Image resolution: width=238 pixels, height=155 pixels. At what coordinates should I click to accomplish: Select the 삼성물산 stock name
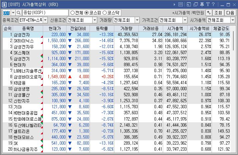tap(21, 95)
